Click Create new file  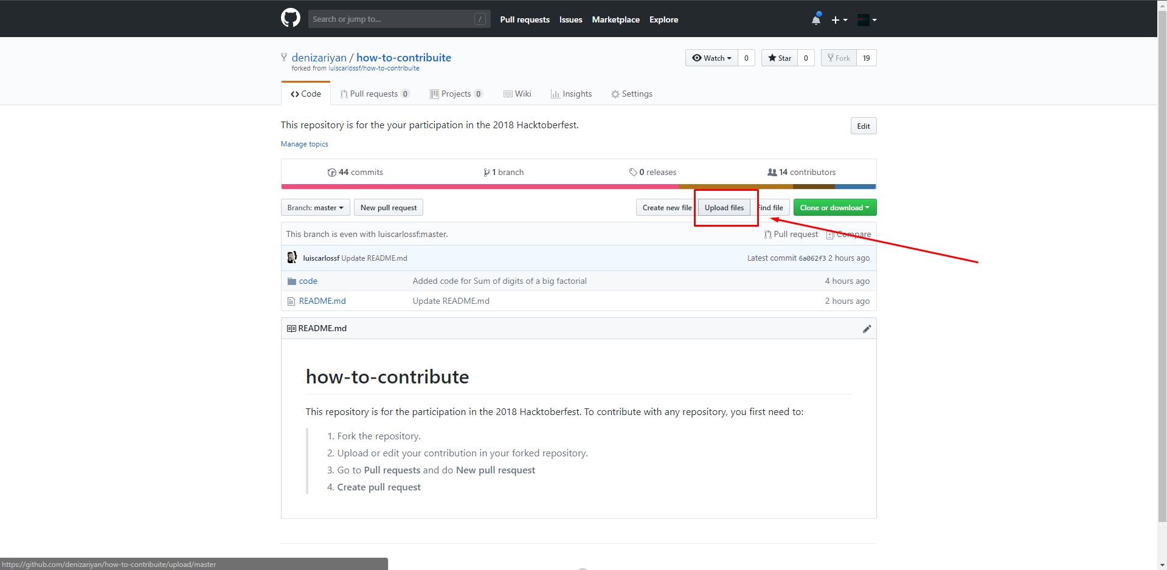tap(667, 207)
